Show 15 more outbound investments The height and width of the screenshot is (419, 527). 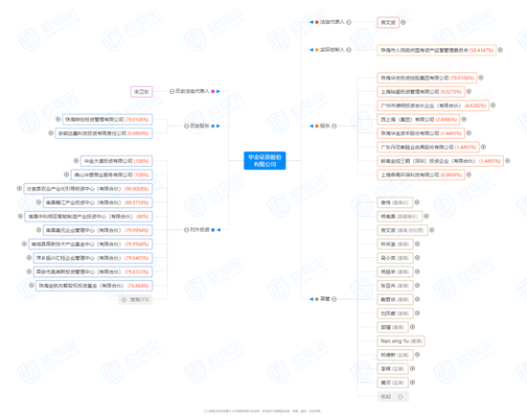135,299
